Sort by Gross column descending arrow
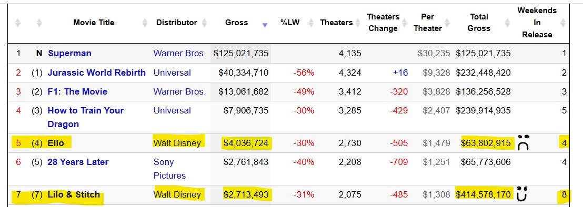Viewport: 583px width, 207px height. pyautogui.click(x=265, y=25)
